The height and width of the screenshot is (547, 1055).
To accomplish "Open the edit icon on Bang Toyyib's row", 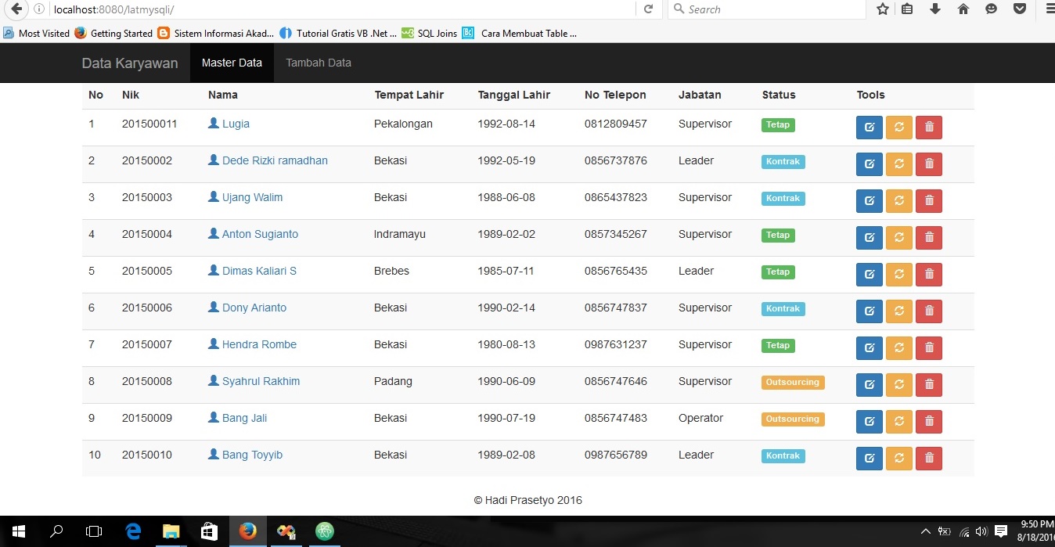I will pos(869,458).
